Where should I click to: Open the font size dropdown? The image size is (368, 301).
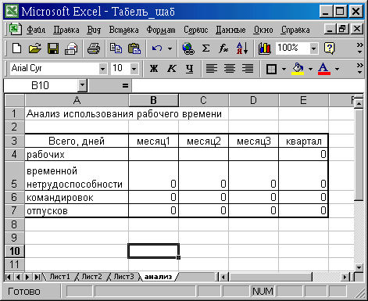pos(134,69)
